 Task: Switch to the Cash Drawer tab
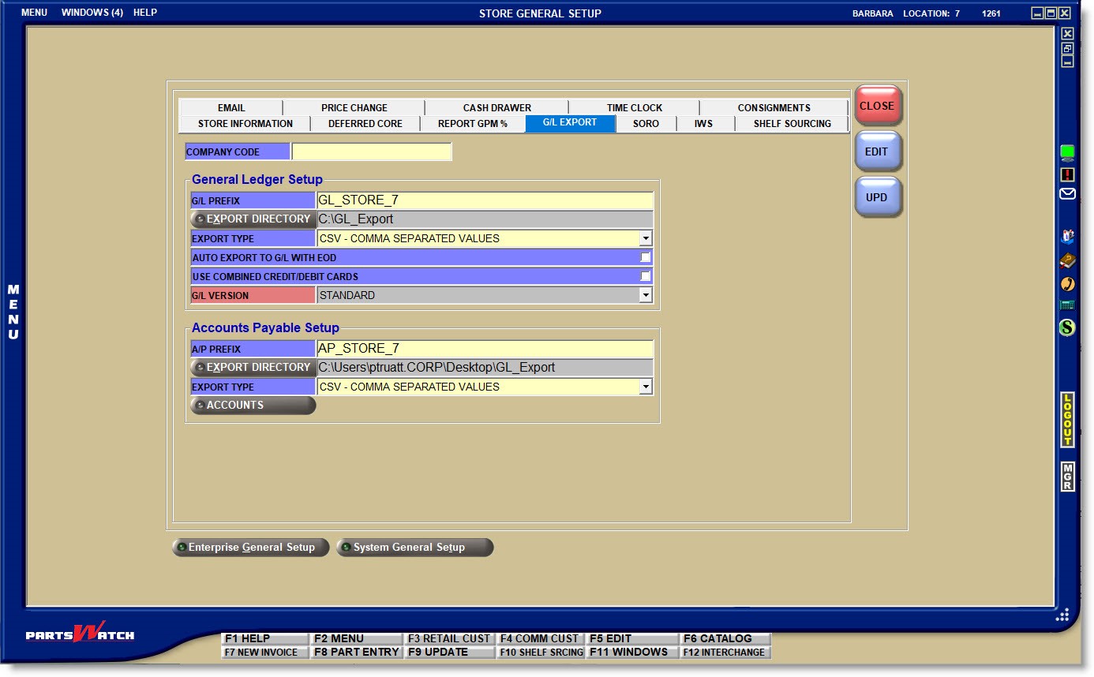click(496, 108)
